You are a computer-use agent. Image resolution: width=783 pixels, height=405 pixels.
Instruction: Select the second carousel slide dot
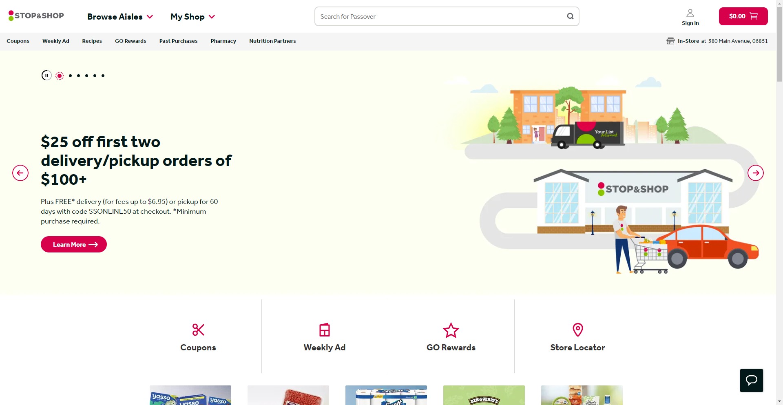click(71, 75)
